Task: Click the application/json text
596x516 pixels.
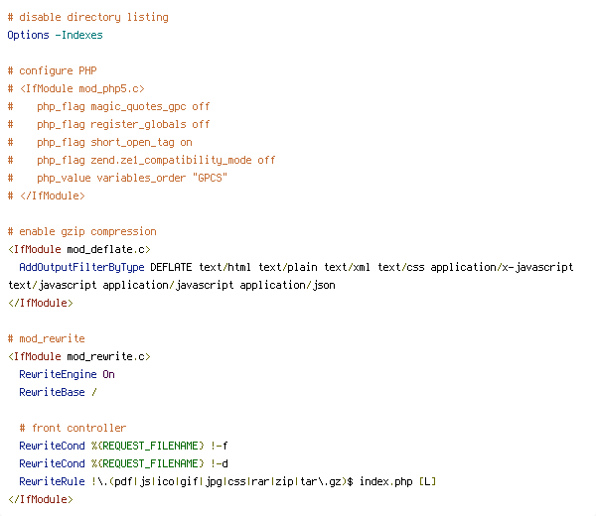Action: [x=287, y=285]
